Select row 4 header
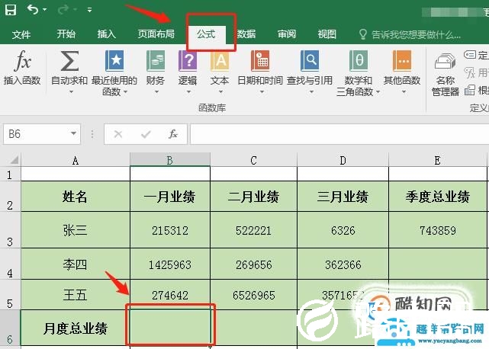Screen dimensions: 489x349 click(x=10, y=264)
